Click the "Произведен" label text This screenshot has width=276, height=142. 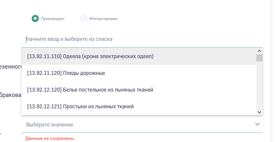coord(53,18)
